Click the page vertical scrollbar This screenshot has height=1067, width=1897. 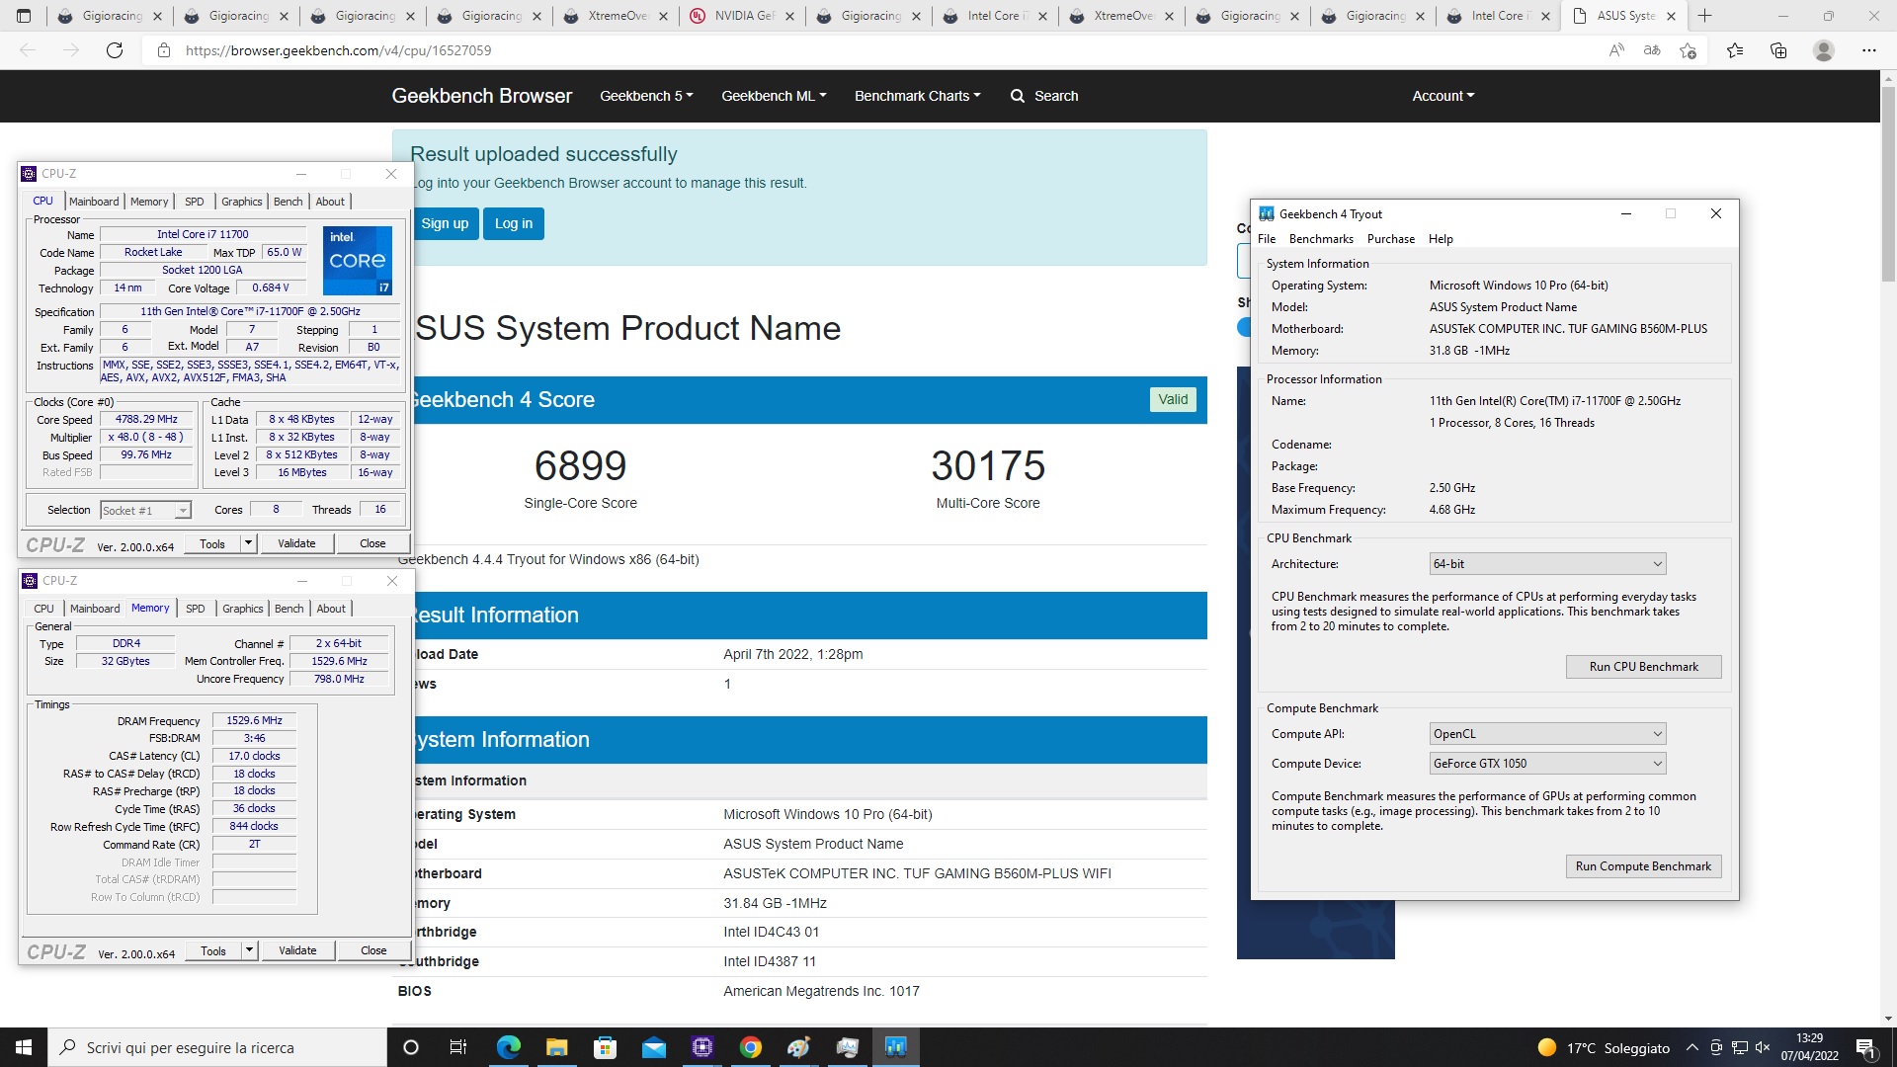coord(1888,183)
